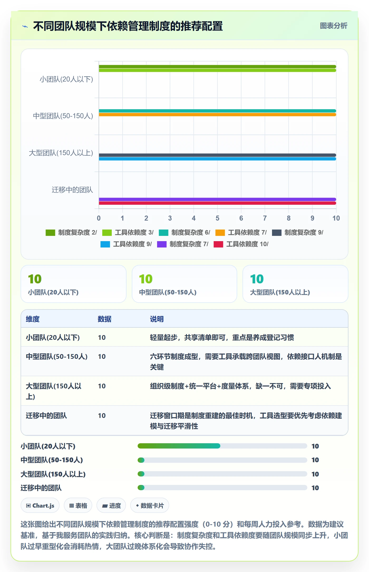Toggle legend item 工具依赖度 7/
The image size is (369, 572).
tap(241, 232)
